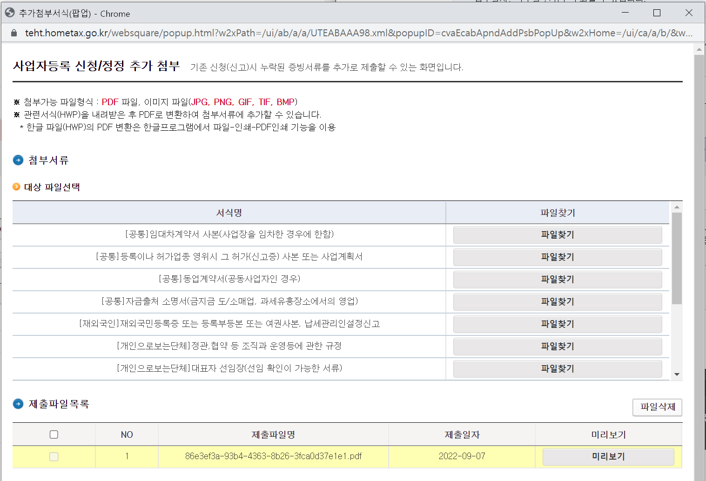Toggle the select-all checkbox in file list header
Viewport: 706px width, 481px height.
(x=54, y=434)
